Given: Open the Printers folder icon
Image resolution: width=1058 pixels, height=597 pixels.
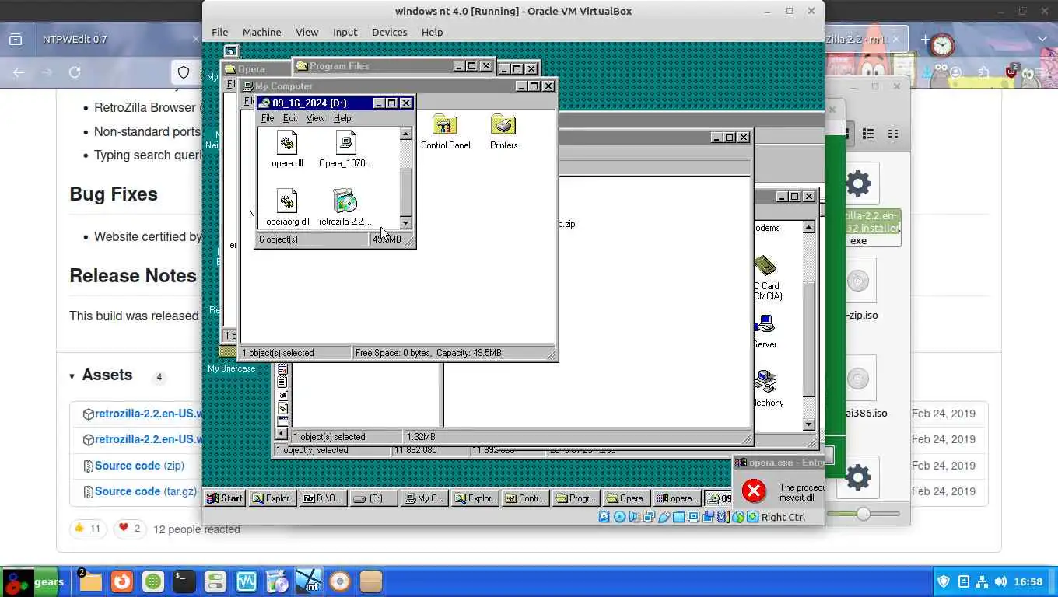Looking at the screenshot, I should [503, 126].
